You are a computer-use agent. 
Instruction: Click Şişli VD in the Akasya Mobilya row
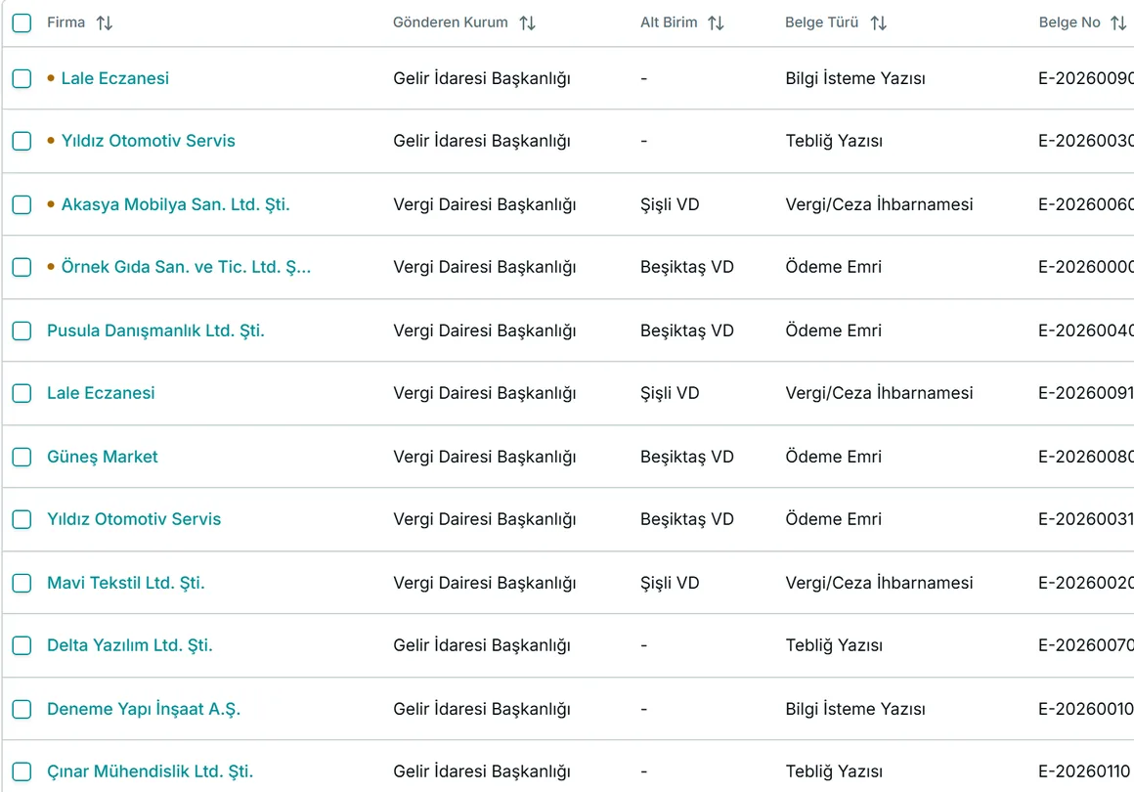pyautogui.click(x=670, y=204)
